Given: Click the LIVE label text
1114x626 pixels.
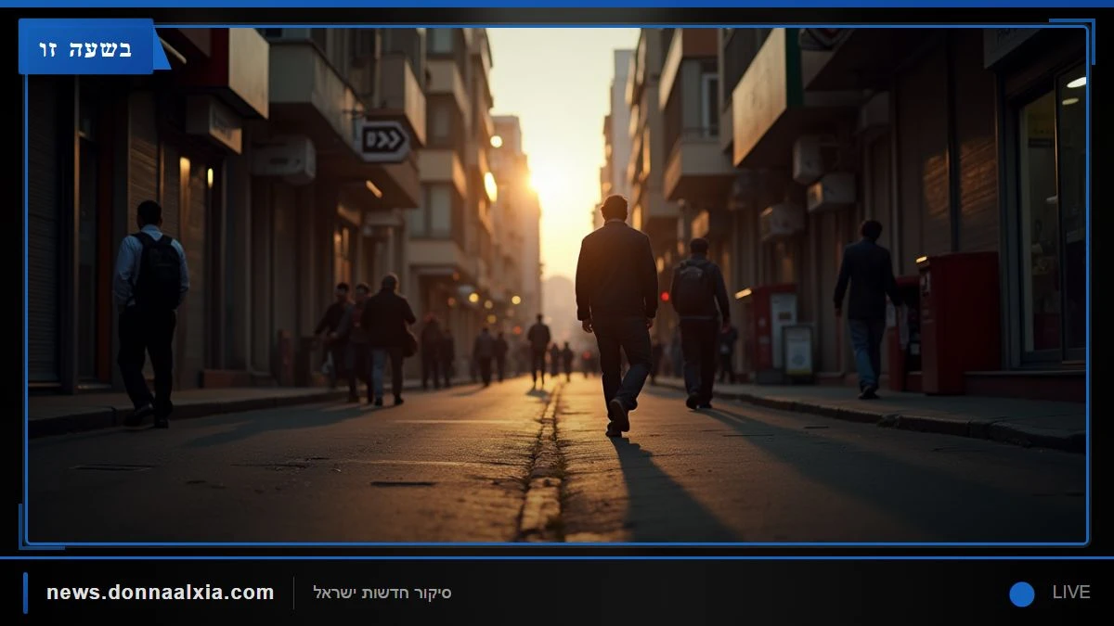Looking at the screenshot, I should point(1070,593).
